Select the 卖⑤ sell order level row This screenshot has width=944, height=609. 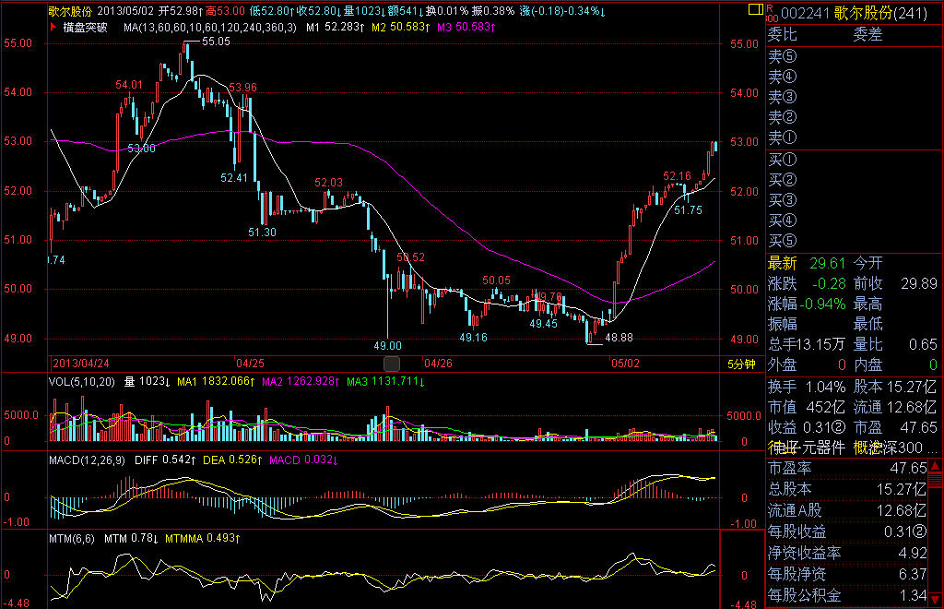click(782, 56)
